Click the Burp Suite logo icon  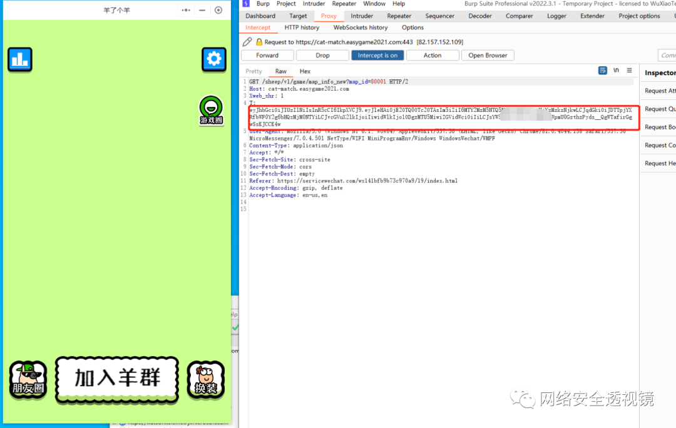coord(246,4)
